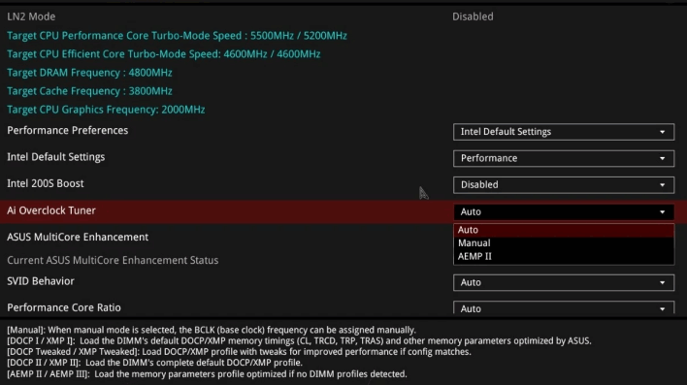Click the Efficient Core Turbo-Mode Speed line
This screenshot has height=385, width=687.
tap(163, 54)
